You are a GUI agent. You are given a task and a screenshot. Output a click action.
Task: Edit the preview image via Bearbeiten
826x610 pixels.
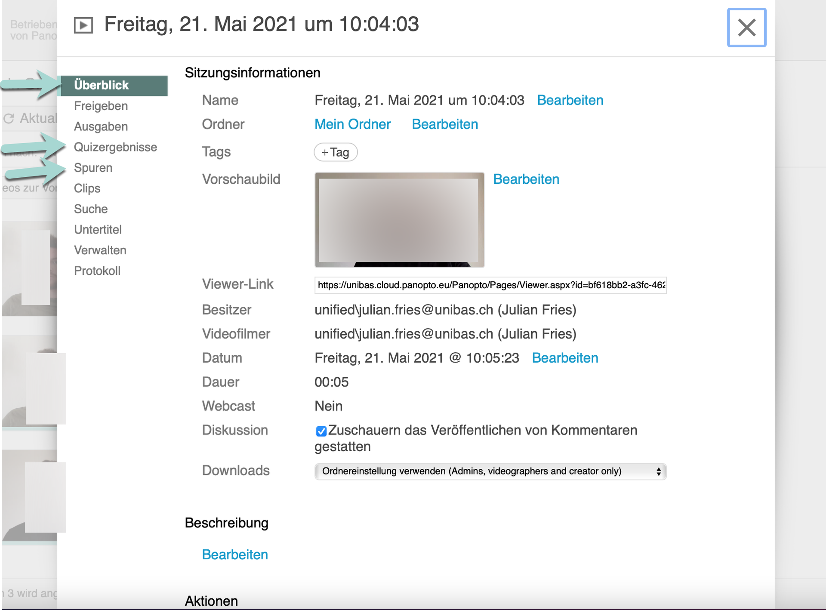pyautogui.click(x=526, y=179)
